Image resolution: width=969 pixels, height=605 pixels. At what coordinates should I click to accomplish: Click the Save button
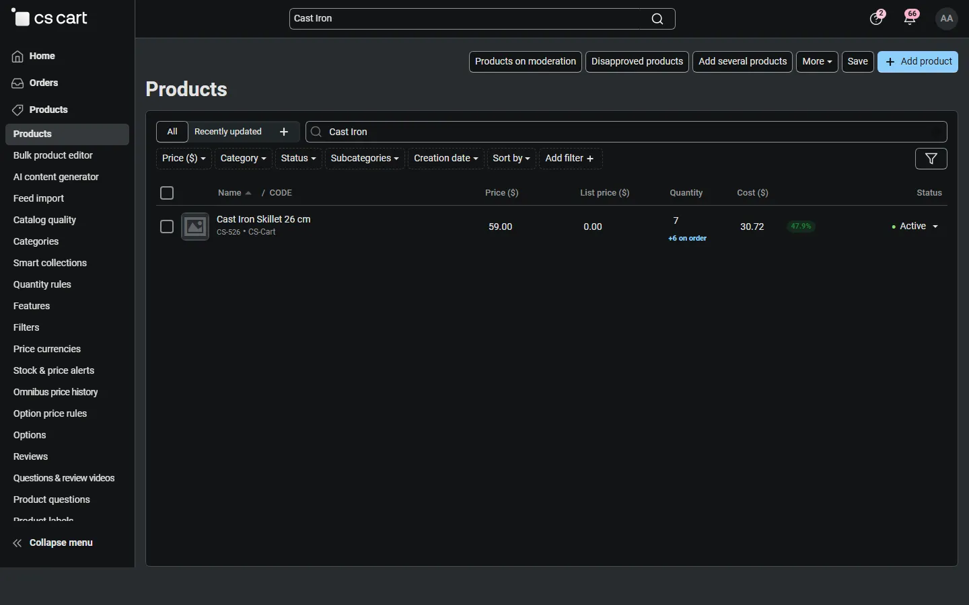859,62
